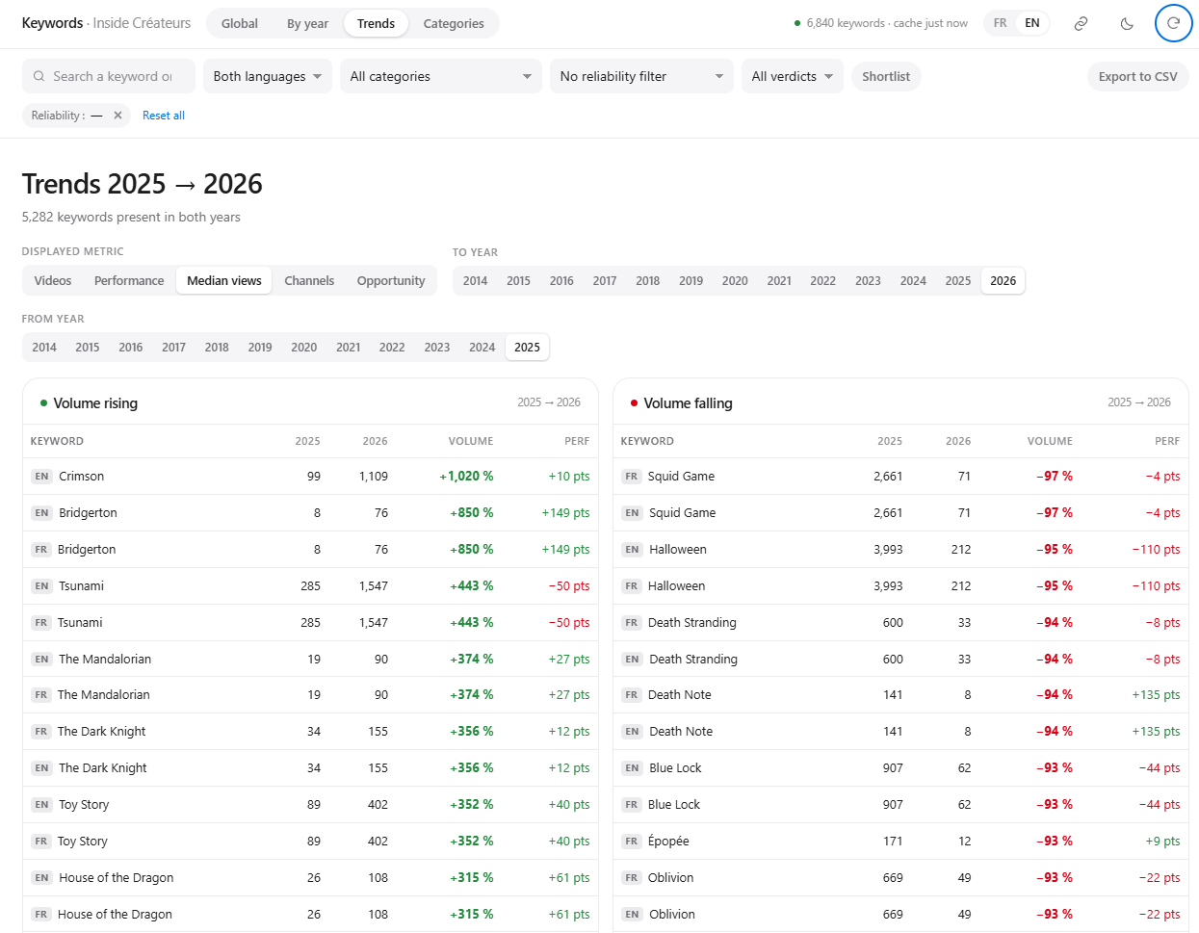The width and height of the screenshot is (1199, 933).
Task: Click the Keywords app title
Action: coord(52,23)
